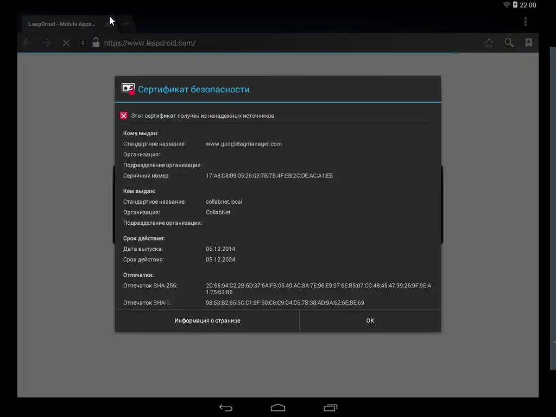The image size is (556, 417).
Task: Click the URL field https://www.leapdroid.com/
Action: (150, 43)
